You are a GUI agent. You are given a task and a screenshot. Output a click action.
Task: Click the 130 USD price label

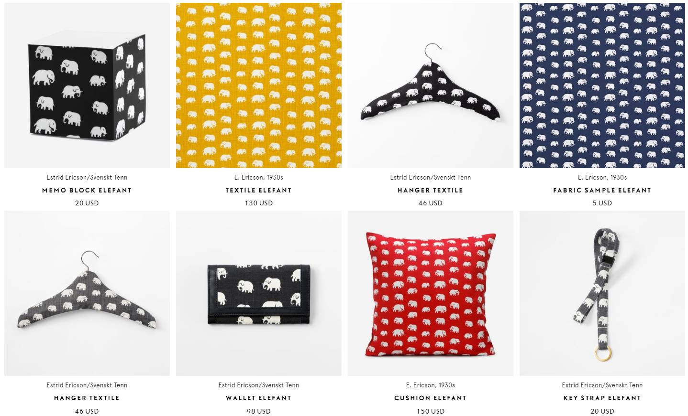pyautogui.click(x=259, y=203)
